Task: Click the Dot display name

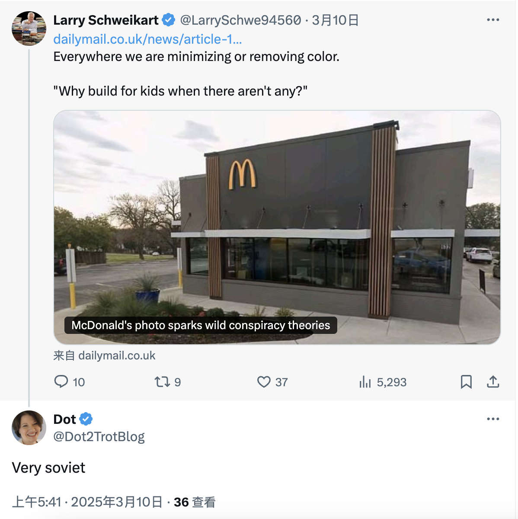Action: click(x=64, y=419)
